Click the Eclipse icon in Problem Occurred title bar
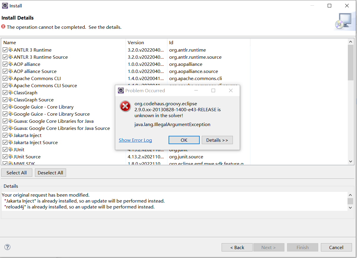 coord(121,90)
